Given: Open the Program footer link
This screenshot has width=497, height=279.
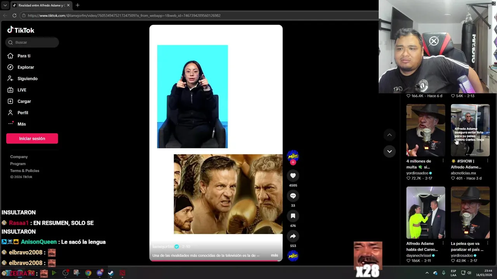Looking at the screenshot, I should pyautogui.click(x=17, y=164).
